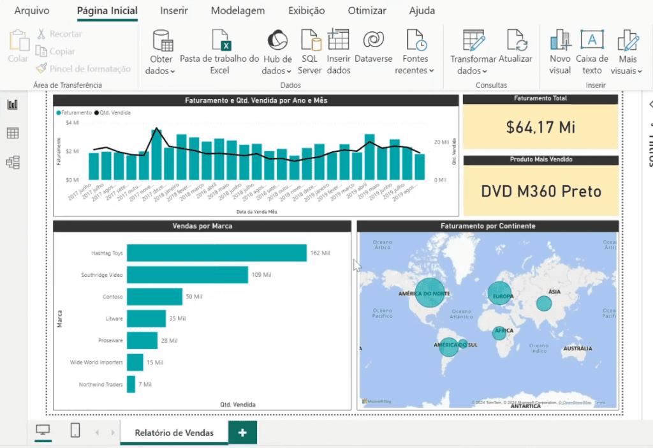Image resolution: width=653 pixels, height=448 pixels.
Task: Select the Proseware bar
Action: point(142,341)
